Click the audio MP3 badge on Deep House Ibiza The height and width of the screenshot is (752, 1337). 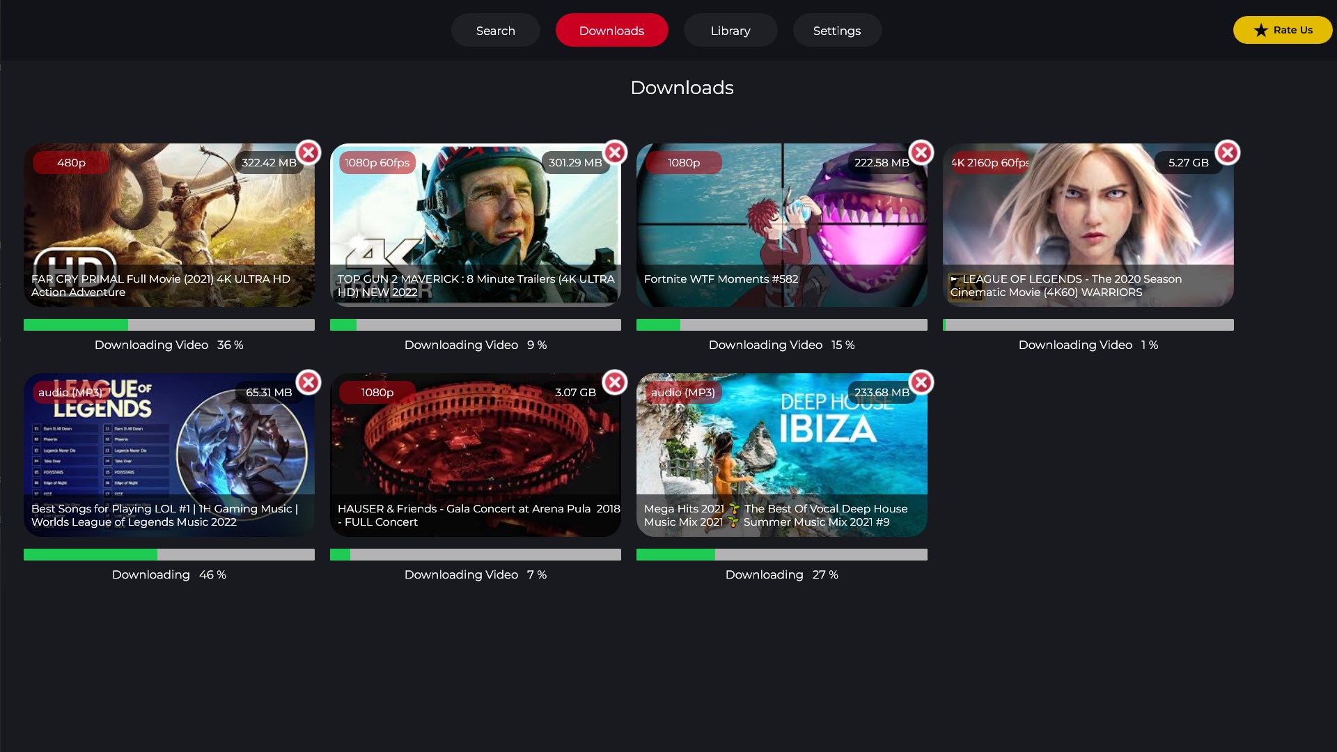682,392
